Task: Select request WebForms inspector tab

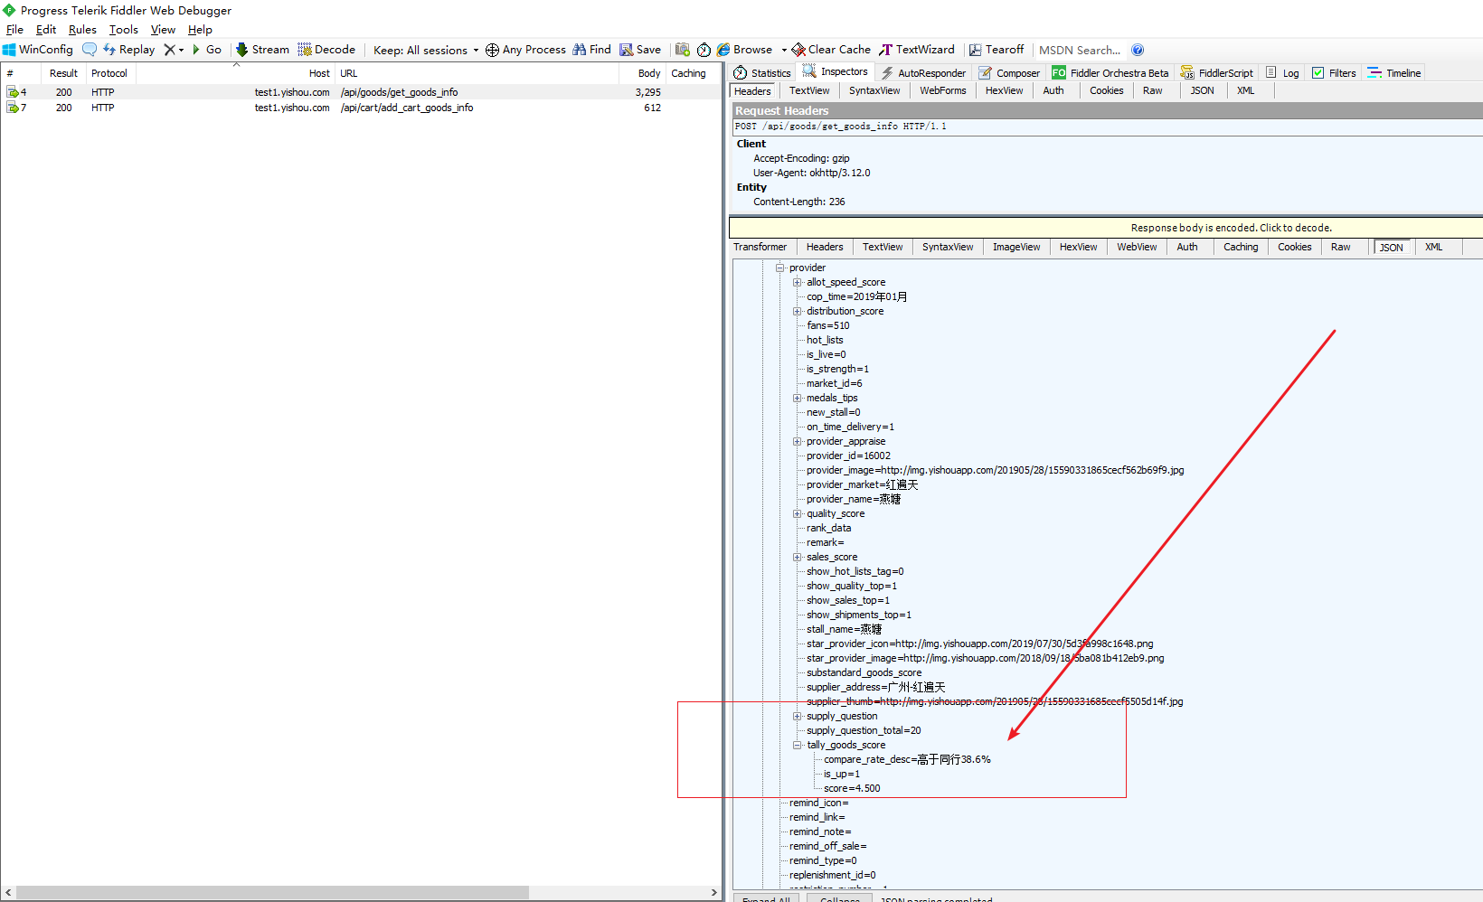Action: [x=943, y=90]
